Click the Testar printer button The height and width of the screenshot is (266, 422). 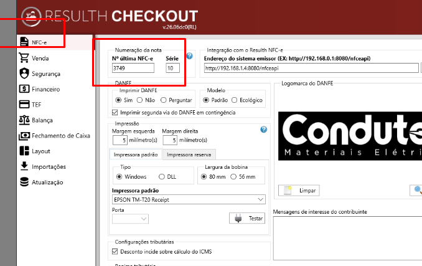(x=247, y=219)
